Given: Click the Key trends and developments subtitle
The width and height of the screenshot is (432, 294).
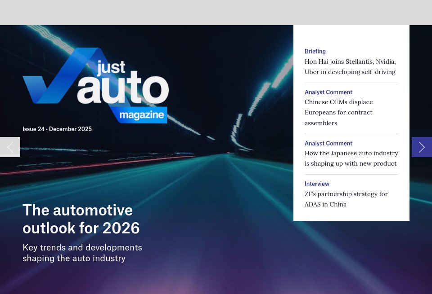Looking at the screenshot, I should [82, 253].
